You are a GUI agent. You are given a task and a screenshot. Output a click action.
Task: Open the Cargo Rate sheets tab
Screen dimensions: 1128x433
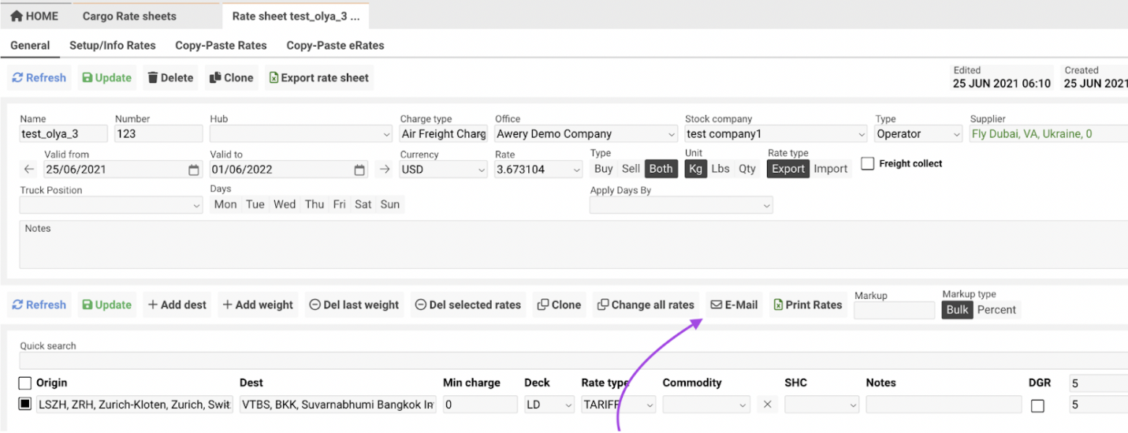[129, 16]
